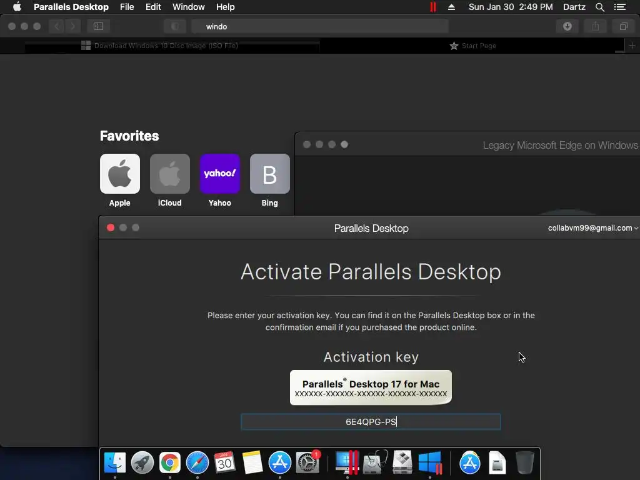Open Parallels Desktop icon in dock
640x480 pixels.
pos(347,462)
